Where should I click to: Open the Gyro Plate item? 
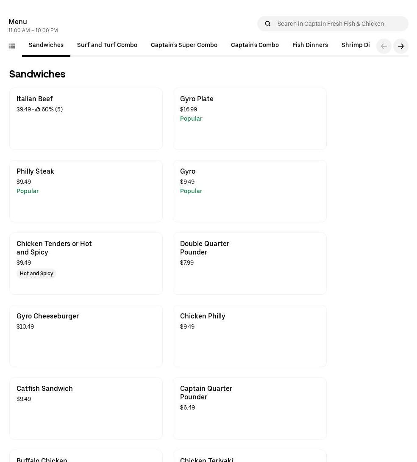(250, 119)
